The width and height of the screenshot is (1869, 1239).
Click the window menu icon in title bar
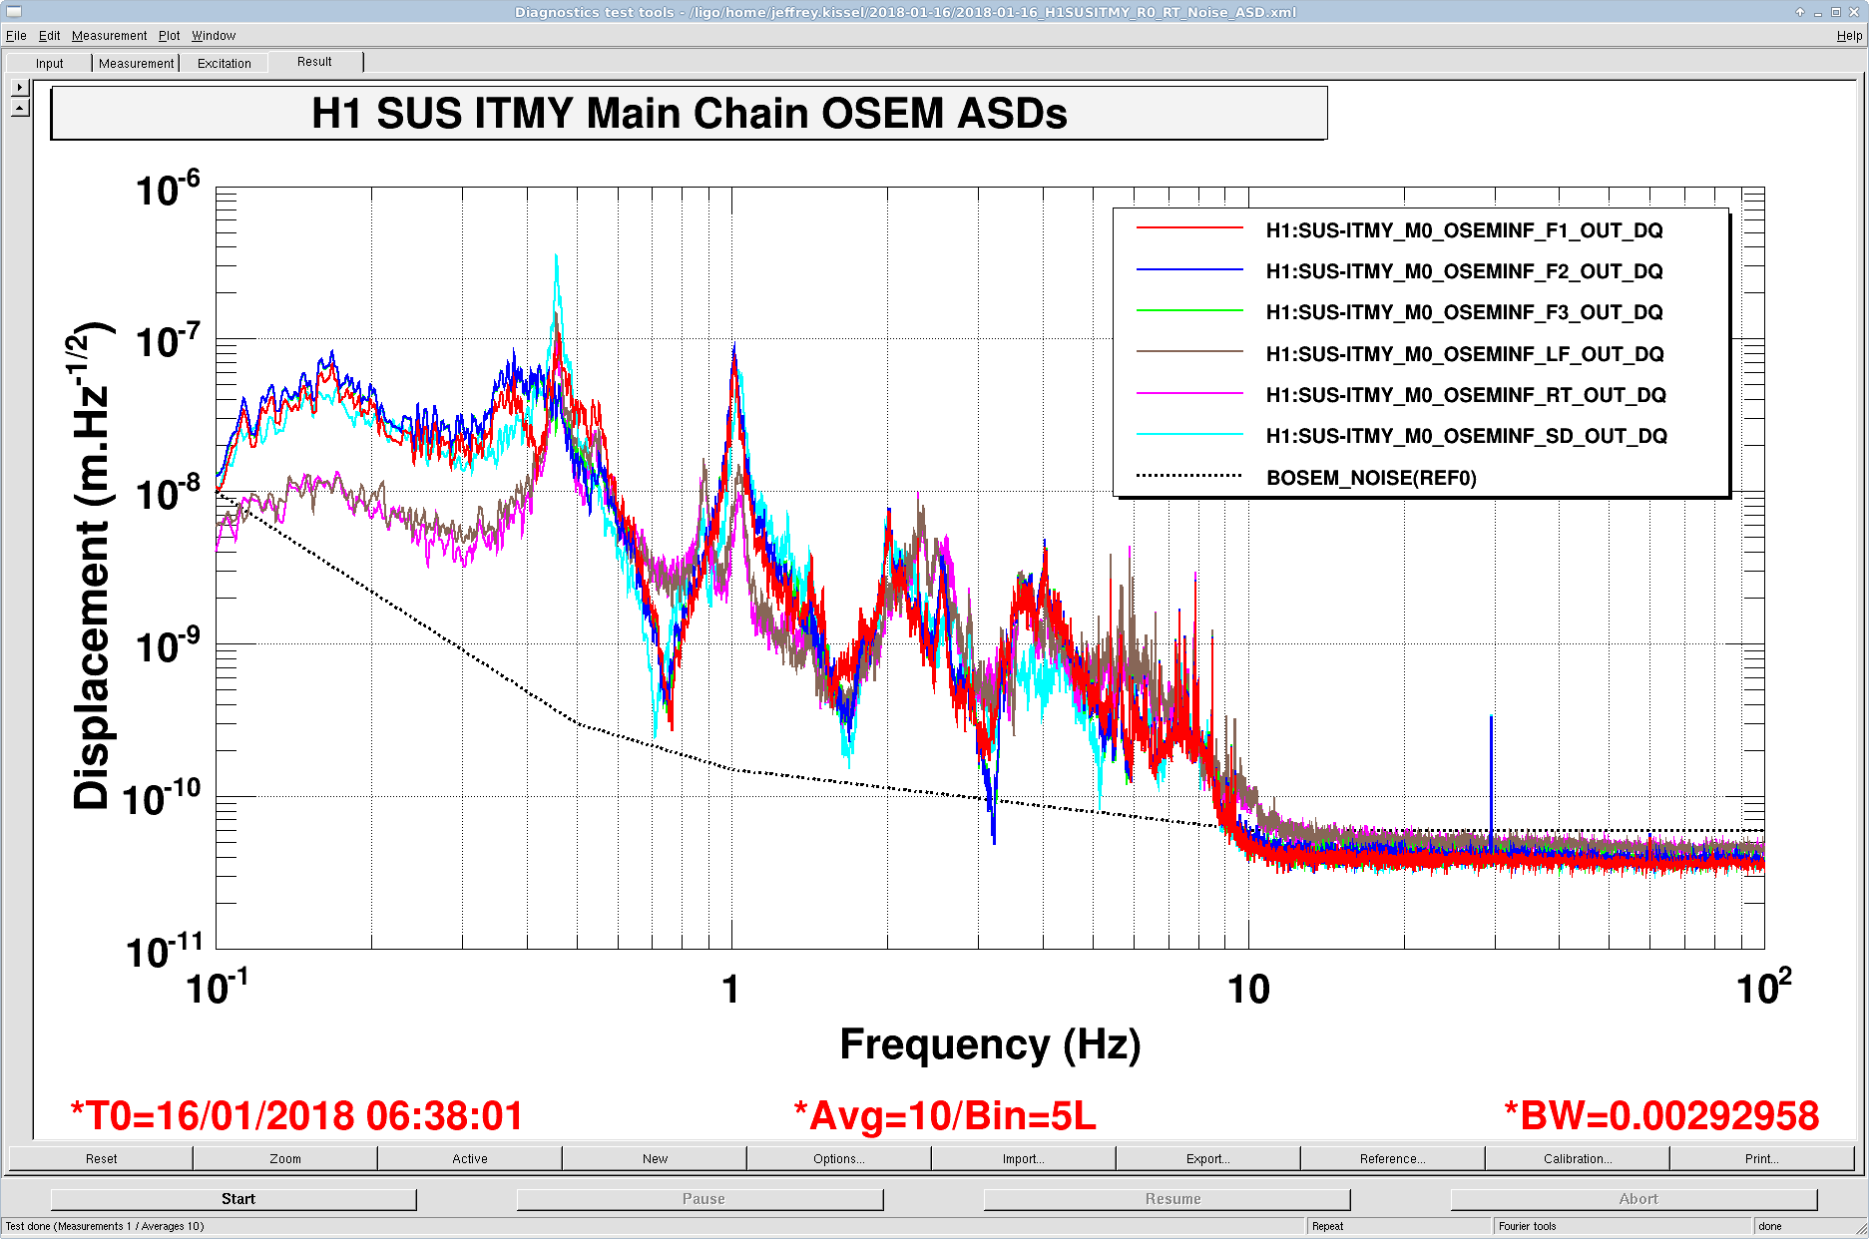coord(13,12)
